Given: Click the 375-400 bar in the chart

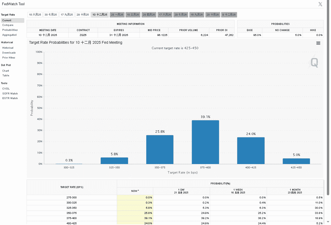Looking at the screenshot, I should [x=205, y=142].
